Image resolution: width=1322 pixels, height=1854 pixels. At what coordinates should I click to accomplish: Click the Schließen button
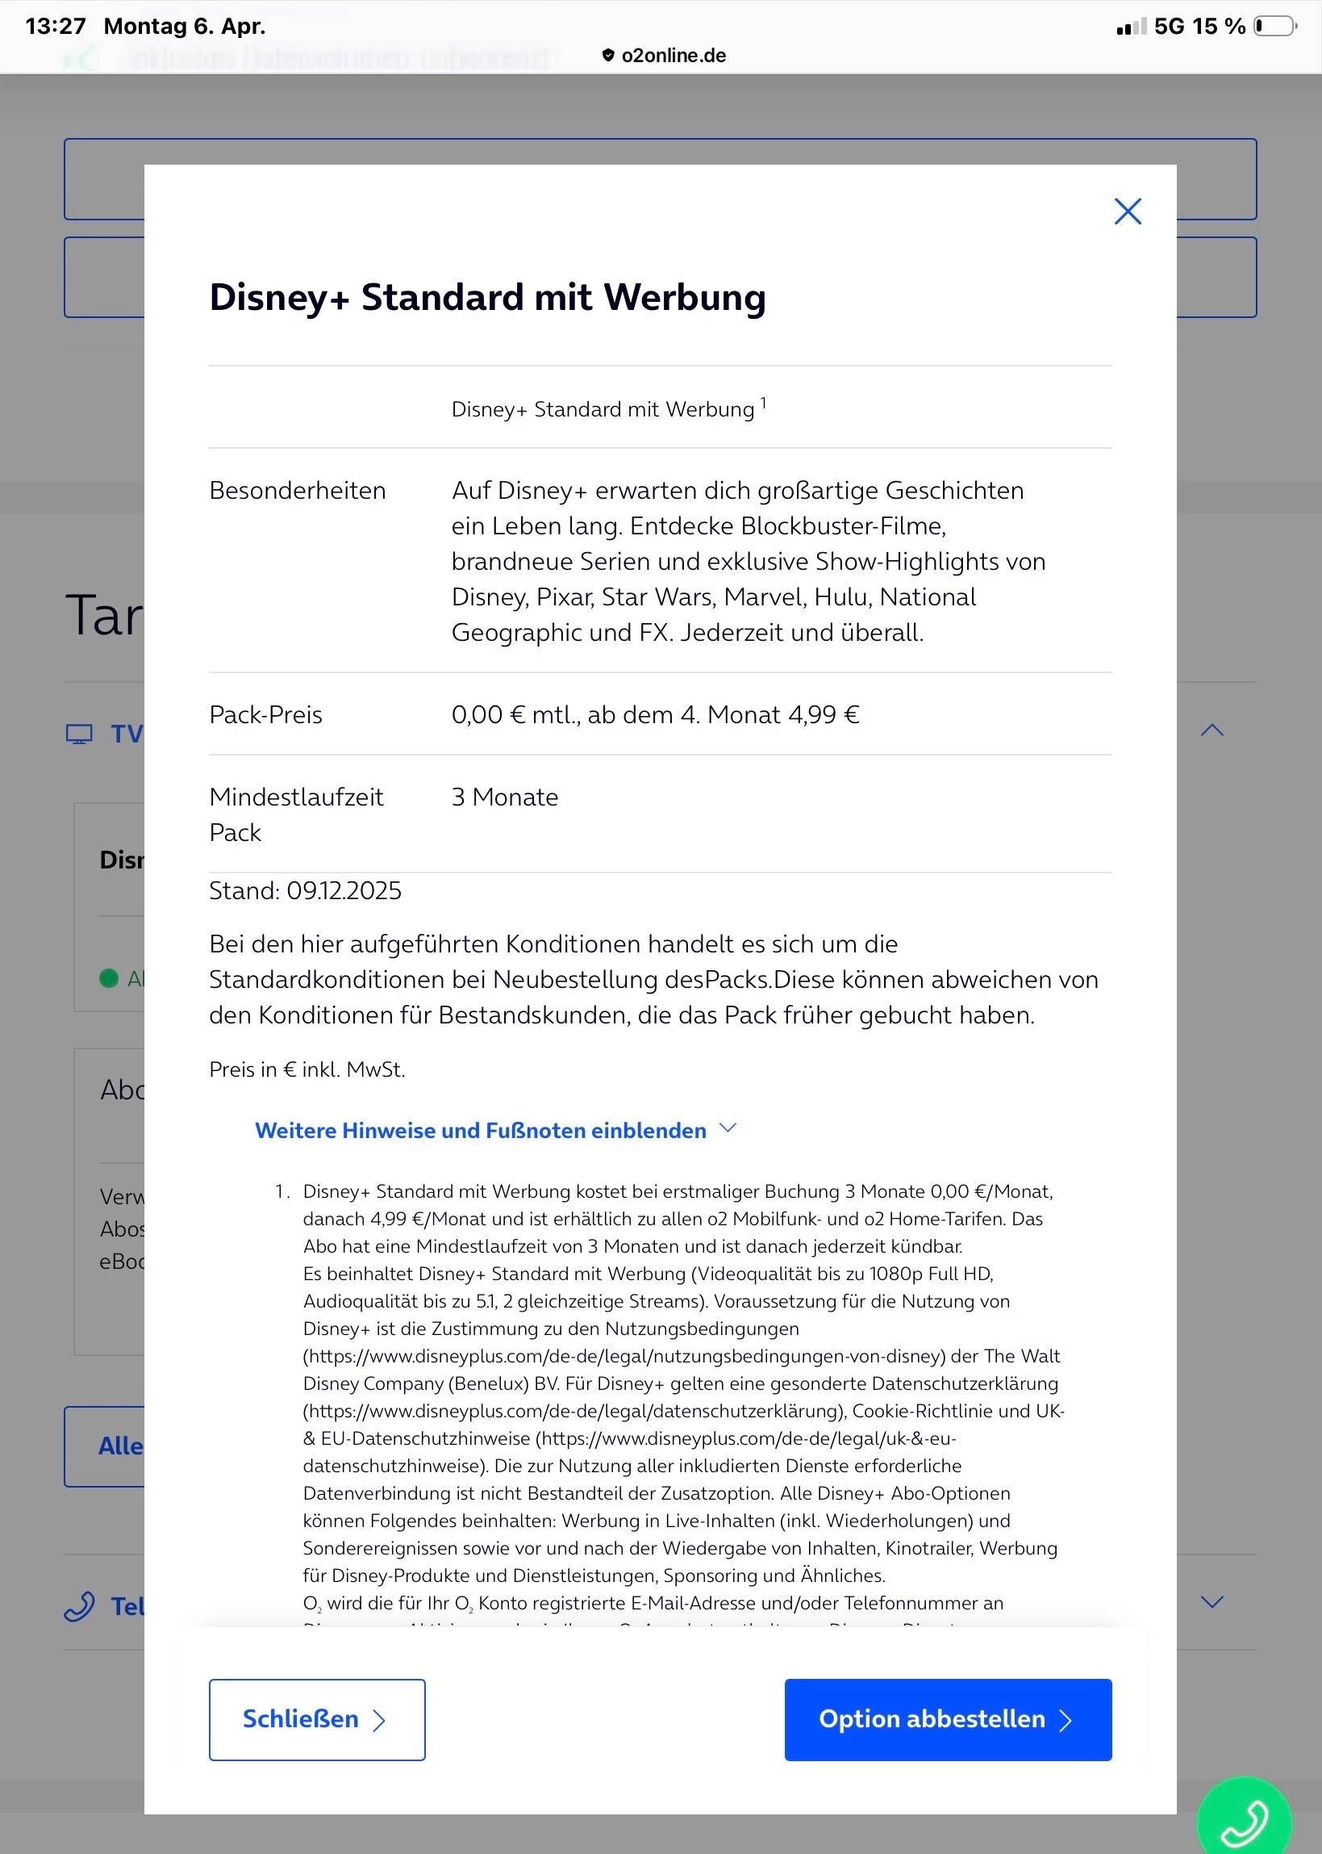(317, 1718)
